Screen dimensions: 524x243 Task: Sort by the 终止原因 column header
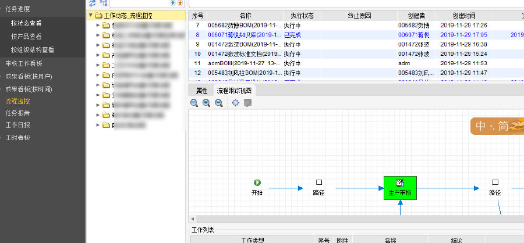(359, 16)
